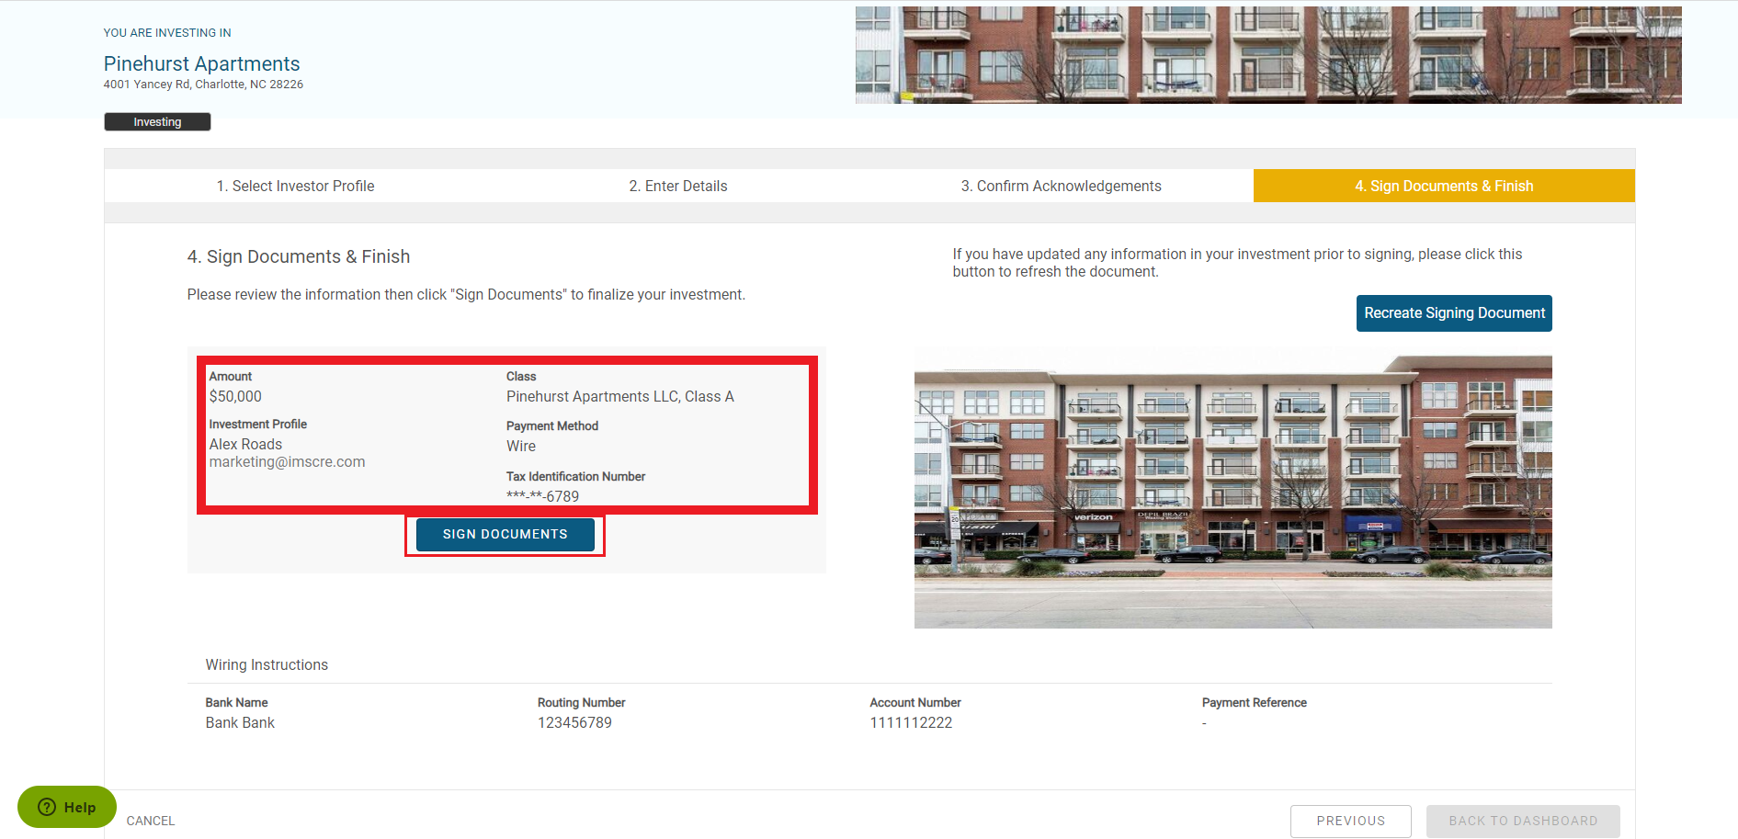Screen dimensions: 1738x839
Task: Click the Wiring Instructions heading
Action: [x=267, y=664]
